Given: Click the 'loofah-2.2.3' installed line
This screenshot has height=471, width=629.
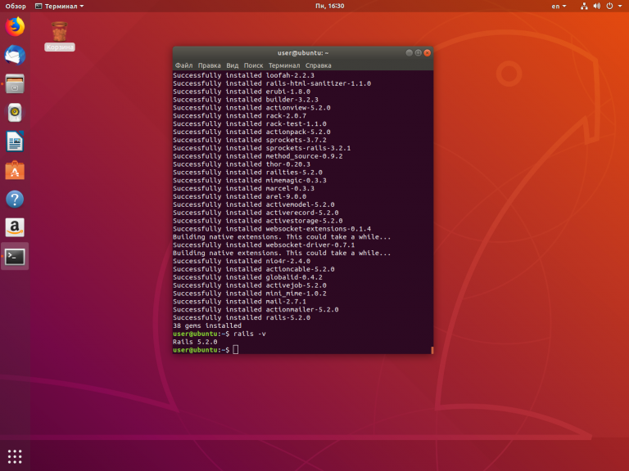Looking at the screenshot, I should click(x=243, y=75).
